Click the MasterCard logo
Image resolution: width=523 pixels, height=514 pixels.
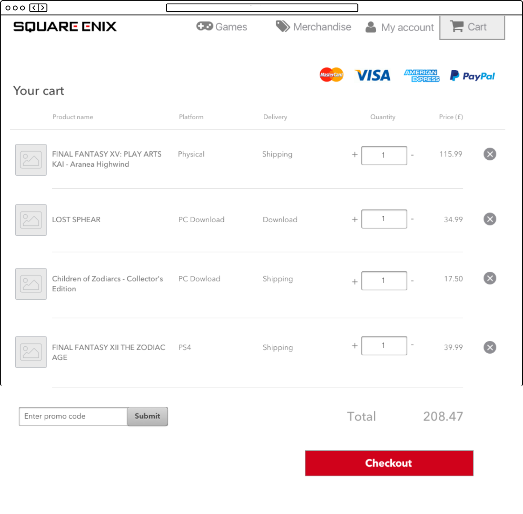tap(331, 75)
